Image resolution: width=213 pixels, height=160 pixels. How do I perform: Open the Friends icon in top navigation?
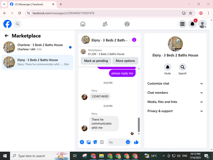click(105, 24)
